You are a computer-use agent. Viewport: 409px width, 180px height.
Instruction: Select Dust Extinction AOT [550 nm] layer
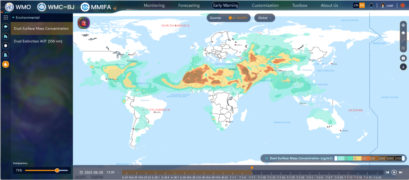pos(42,41)
